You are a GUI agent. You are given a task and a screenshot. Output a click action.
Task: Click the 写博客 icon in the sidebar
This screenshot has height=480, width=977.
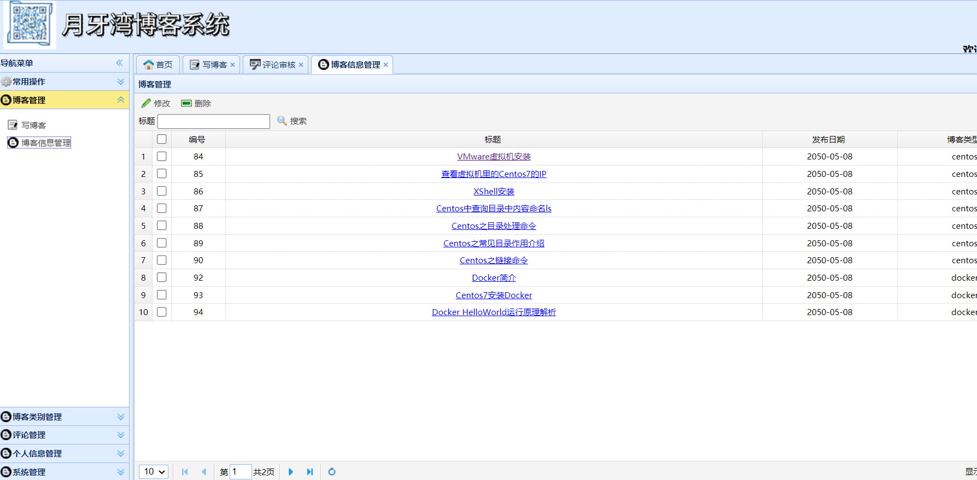point(13,125)
